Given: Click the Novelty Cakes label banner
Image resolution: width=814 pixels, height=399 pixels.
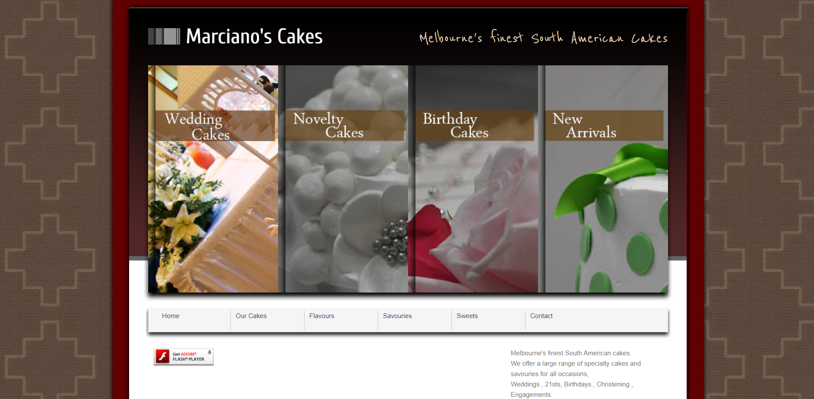Looking at the screenshot, I should point(345,125).
